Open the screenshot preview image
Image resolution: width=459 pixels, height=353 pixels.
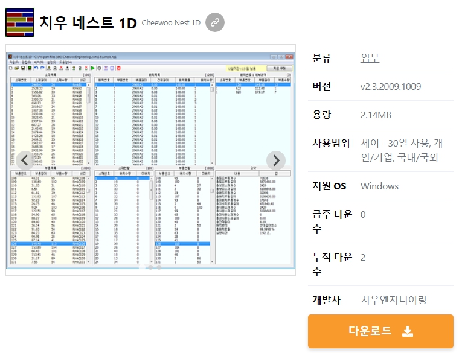pyautogui.click(x=150, y=160)
